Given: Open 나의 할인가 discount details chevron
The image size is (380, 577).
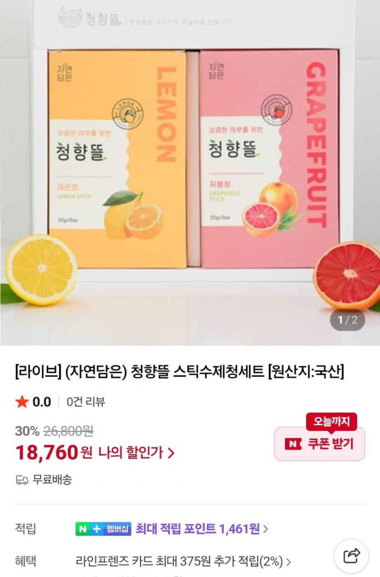Looking at the screenshot, I should pos(171,453).
